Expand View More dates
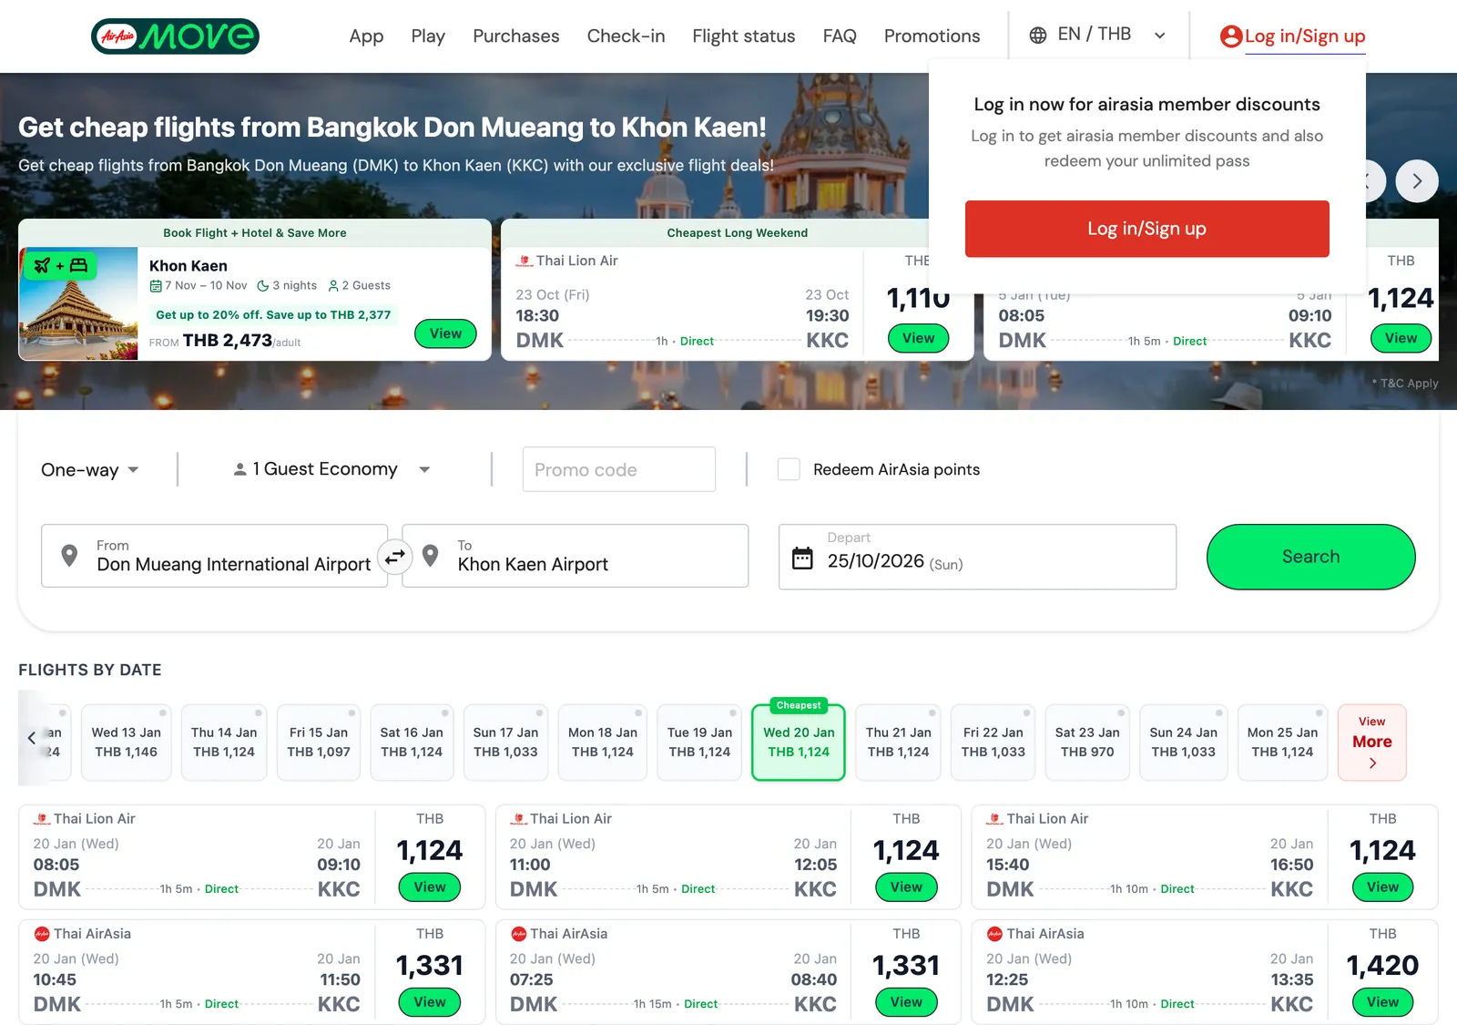 click(x=1372, y=742)
